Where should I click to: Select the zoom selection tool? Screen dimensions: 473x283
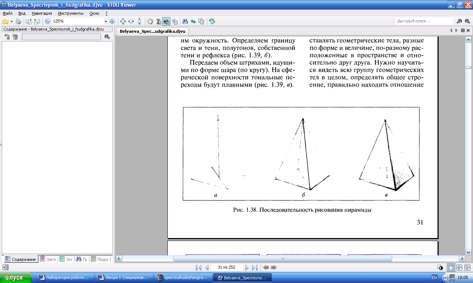tap(174, 21)
